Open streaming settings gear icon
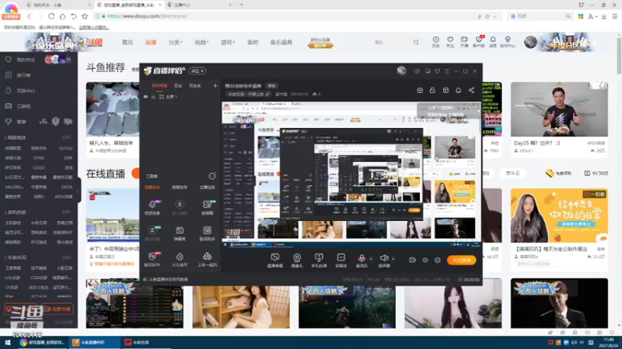 coord(438,260)
